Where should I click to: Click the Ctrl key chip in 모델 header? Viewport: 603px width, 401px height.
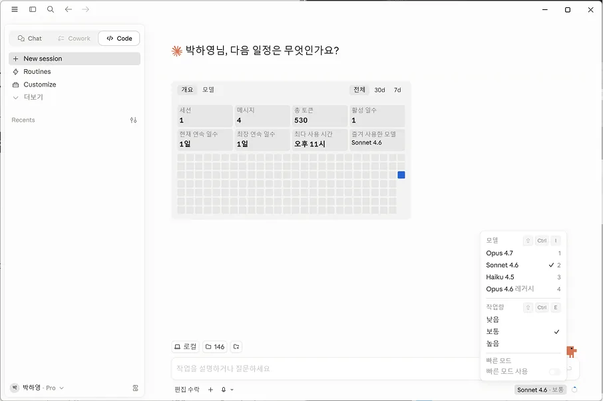[542, 241]
